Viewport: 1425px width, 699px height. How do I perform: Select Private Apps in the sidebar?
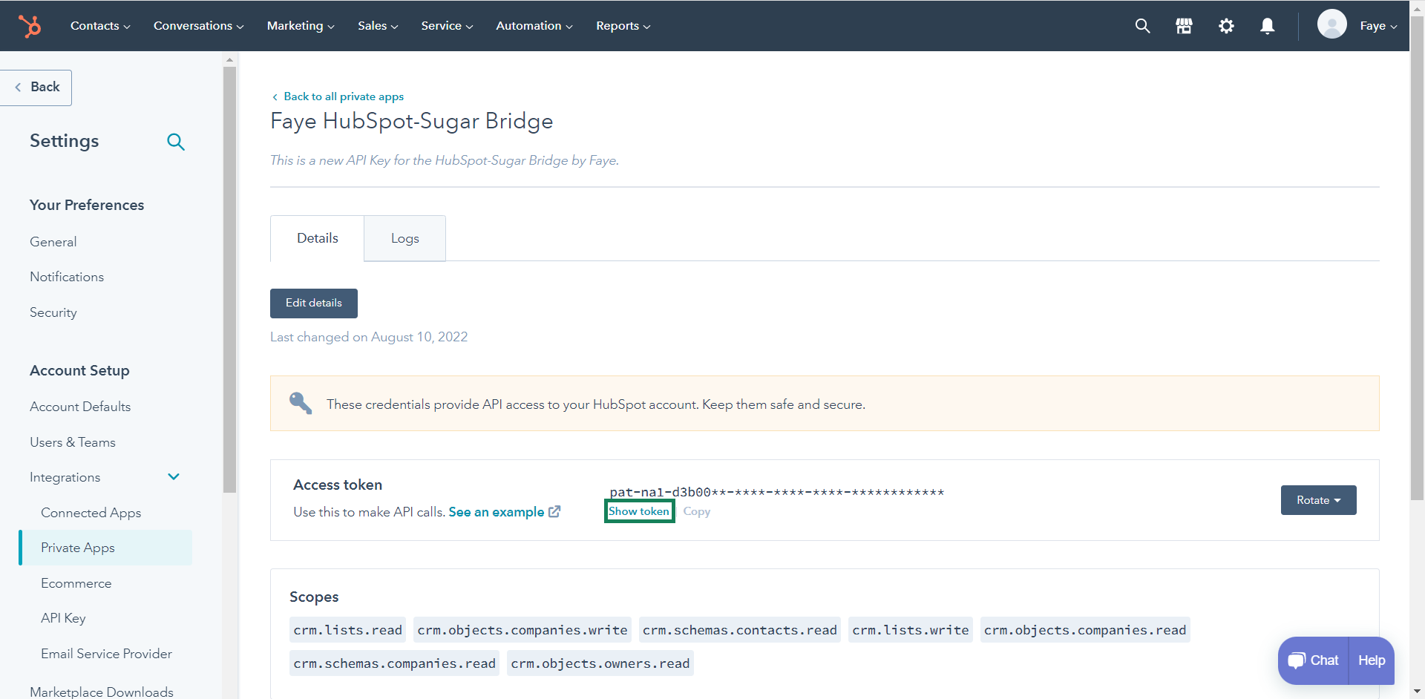click(78, 548)
